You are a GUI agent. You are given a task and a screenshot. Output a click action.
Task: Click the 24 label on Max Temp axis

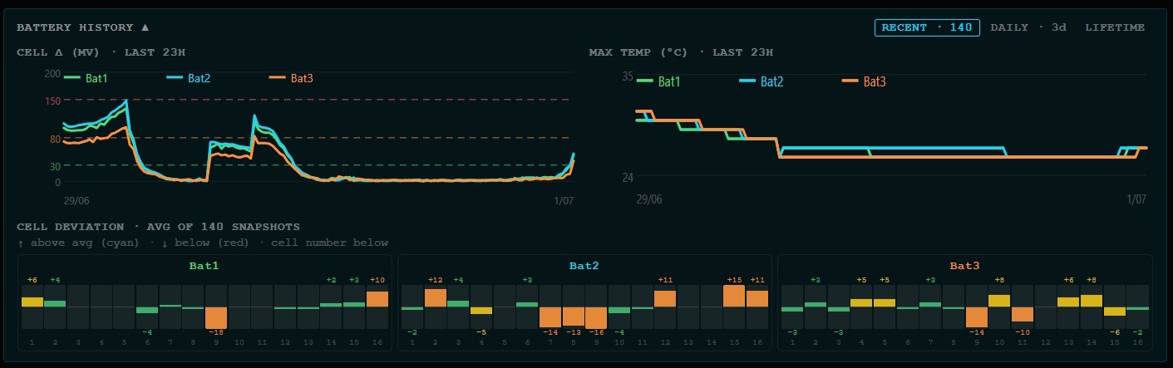(628, 177)
